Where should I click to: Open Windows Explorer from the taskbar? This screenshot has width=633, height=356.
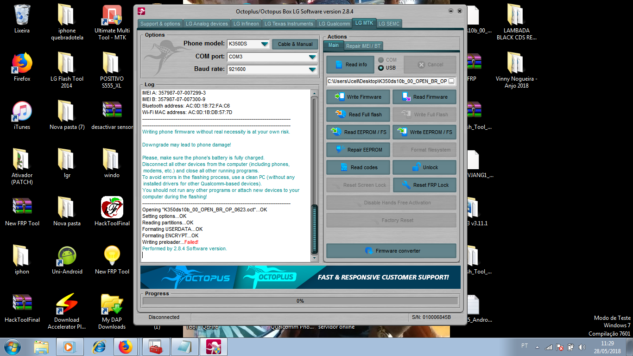coord(41,347)
